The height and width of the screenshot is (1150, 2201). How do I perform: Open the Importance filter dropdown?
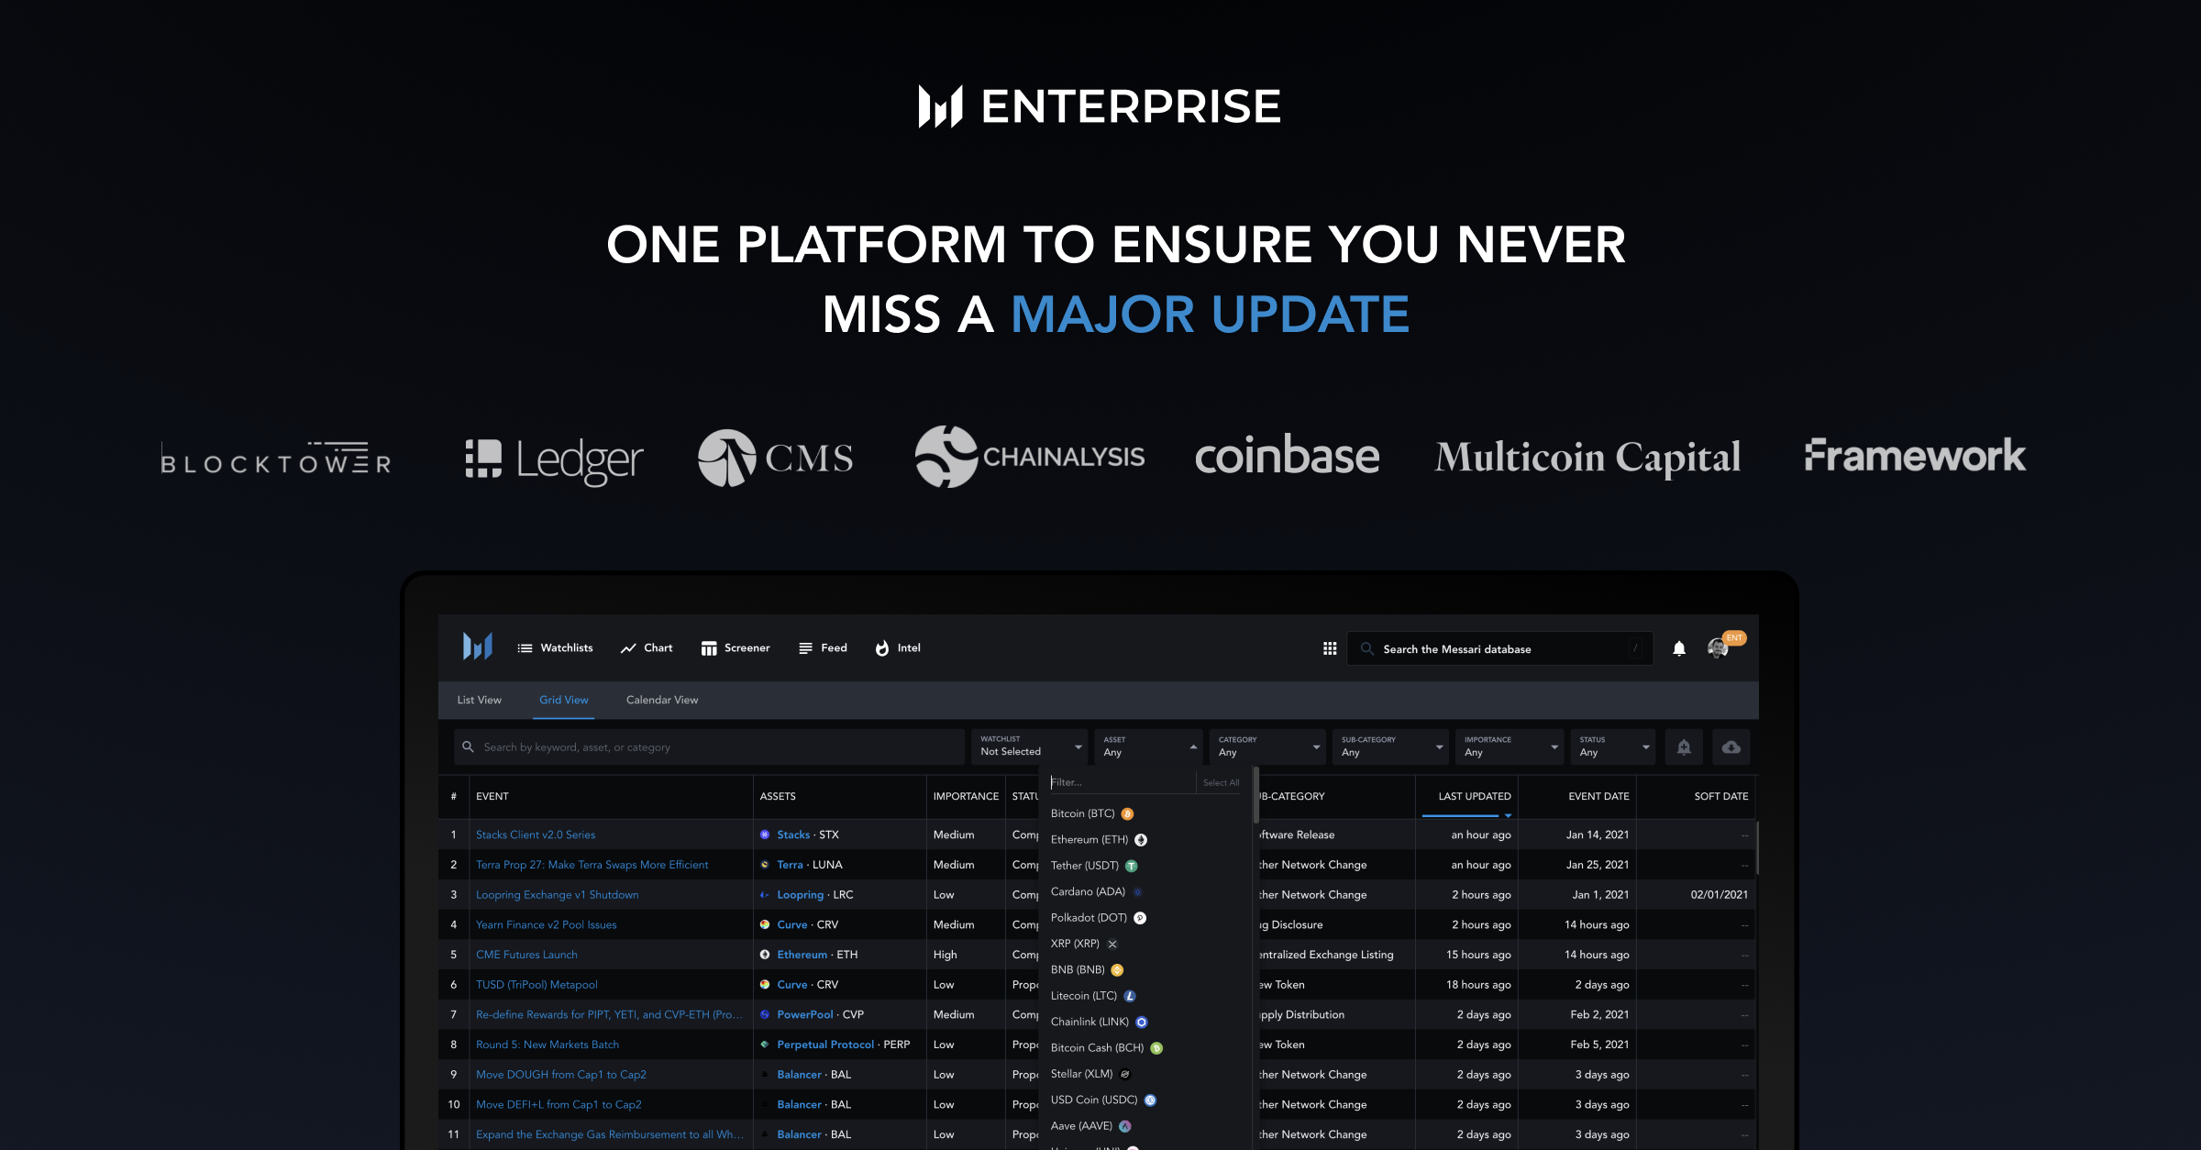tap(1510, 746)
